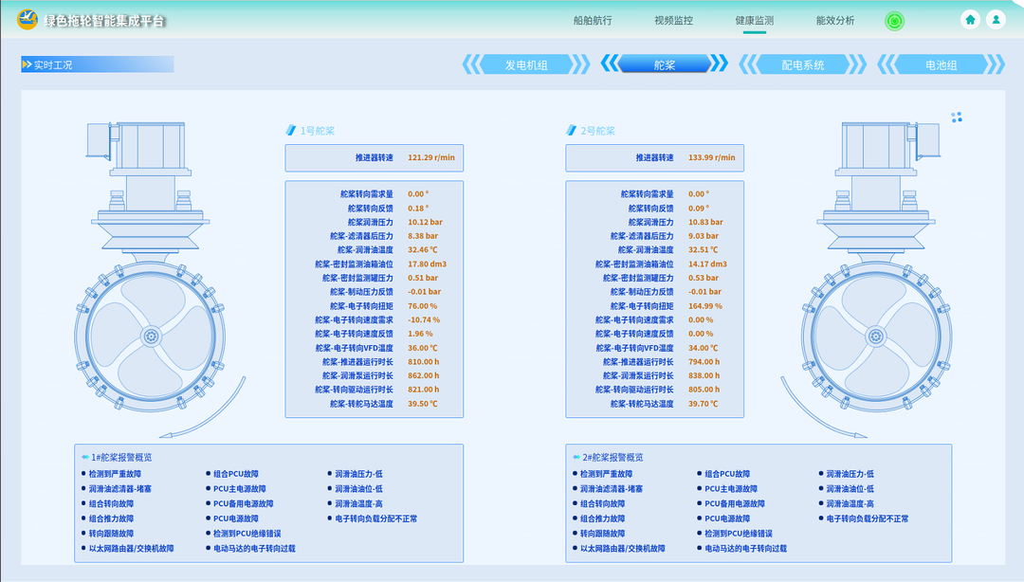Click 2# alarm 组合PCU故障 indicator
This screenshot has height=582, width=1024.
click(x=726, y=474)
